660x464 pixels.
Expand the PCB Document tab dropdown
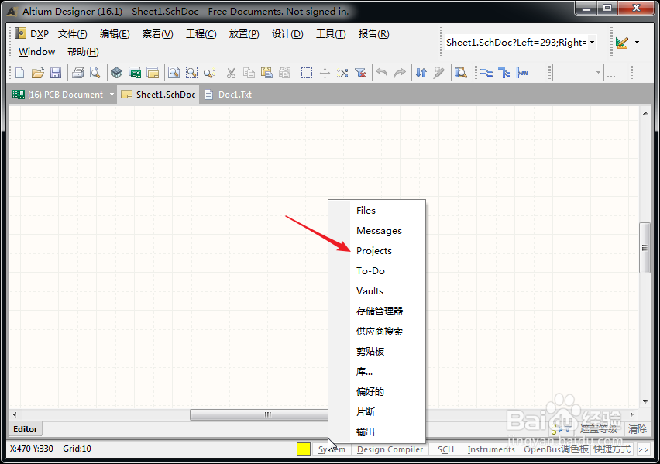click(x=112, y=95)
